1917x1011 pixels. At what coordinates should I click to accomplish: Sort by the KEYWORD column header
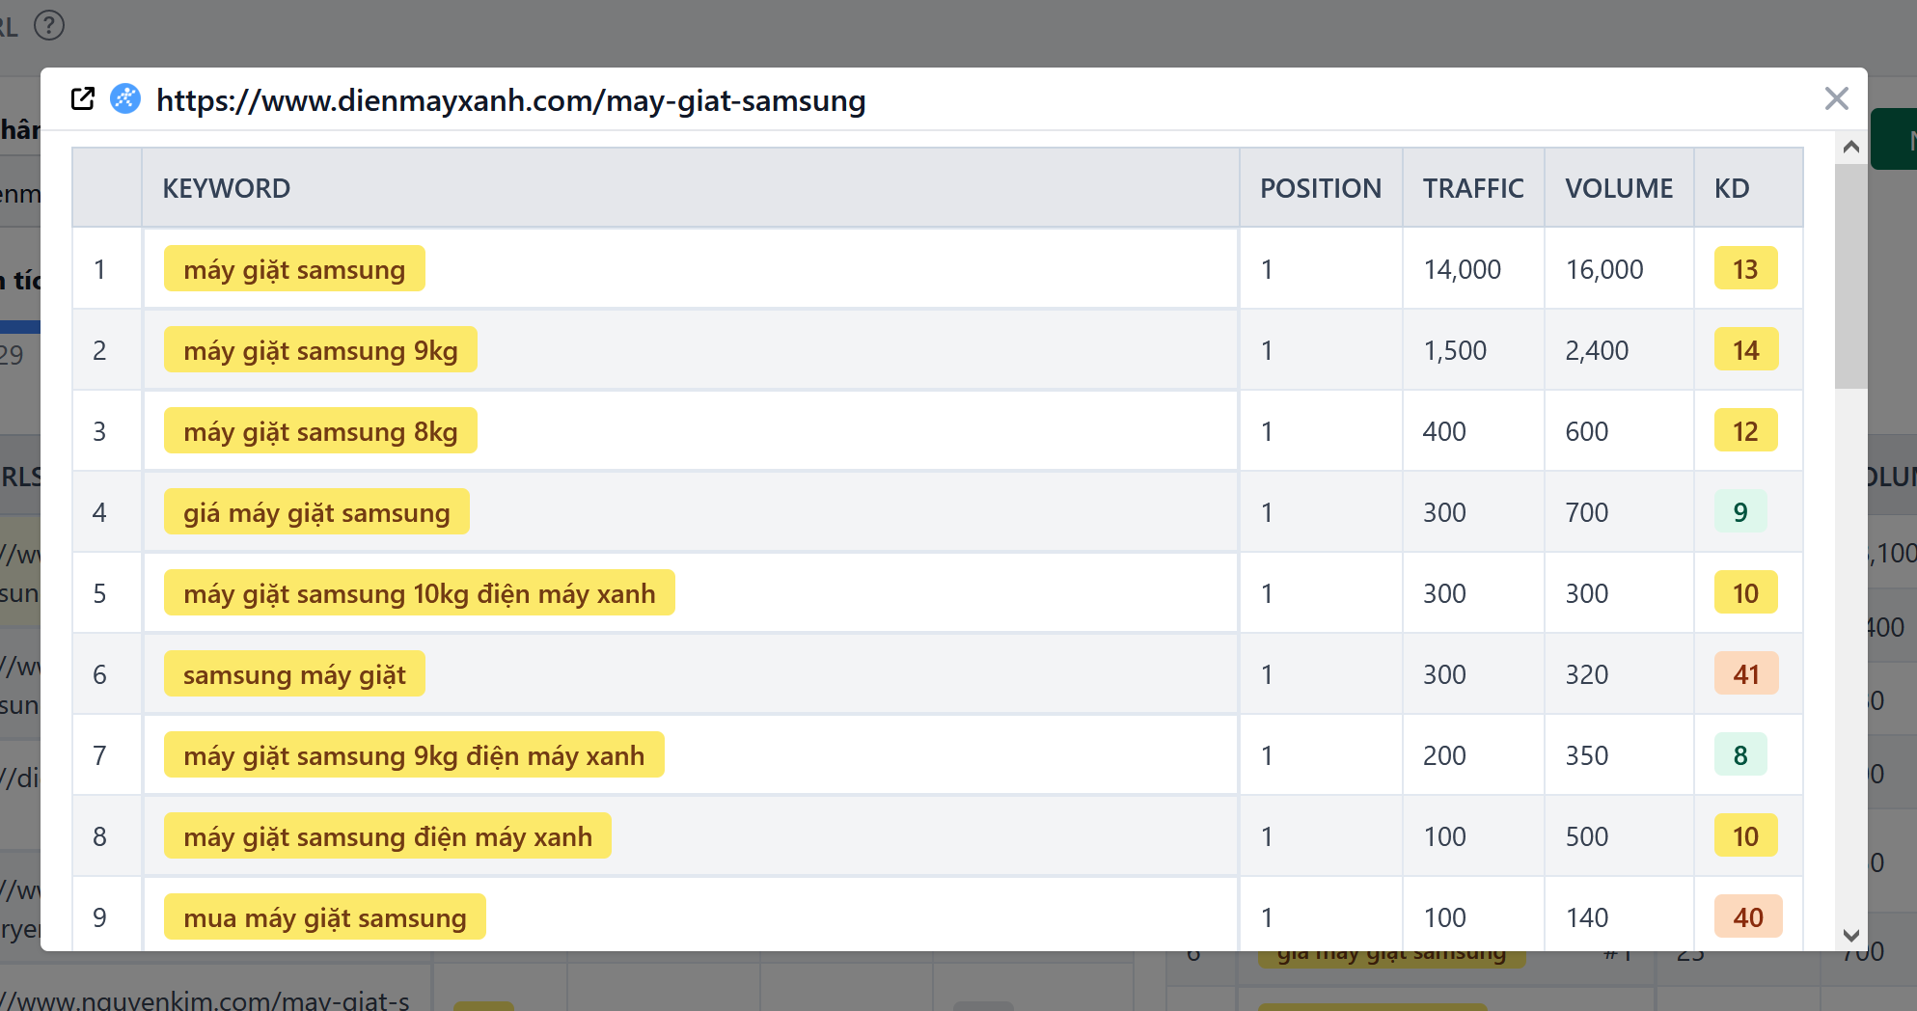tap(226, 188)
